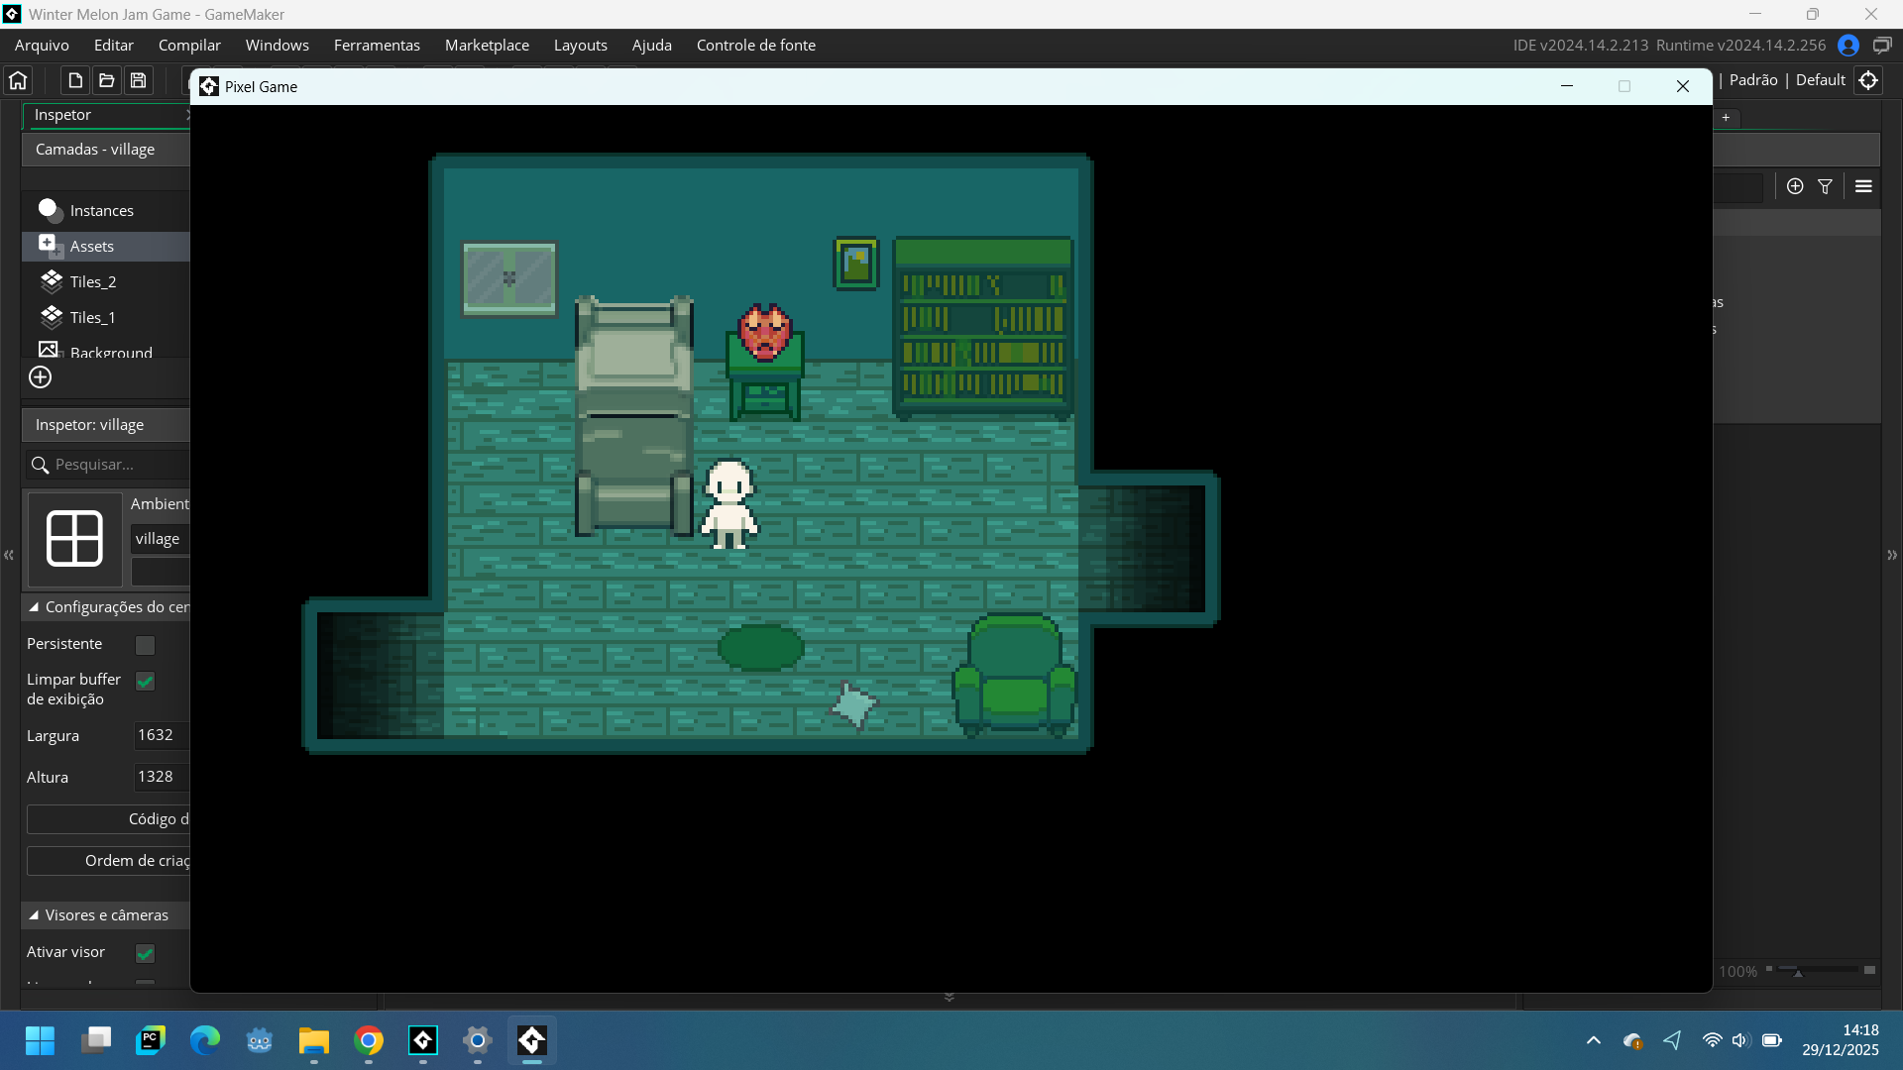
Task: Open the Compilar menu
Action: pos(189,46)
